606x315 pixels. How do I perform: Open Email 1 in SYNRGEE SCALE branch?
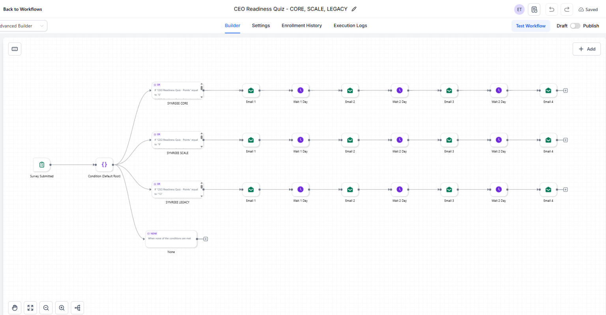click(x=251, y=140)
